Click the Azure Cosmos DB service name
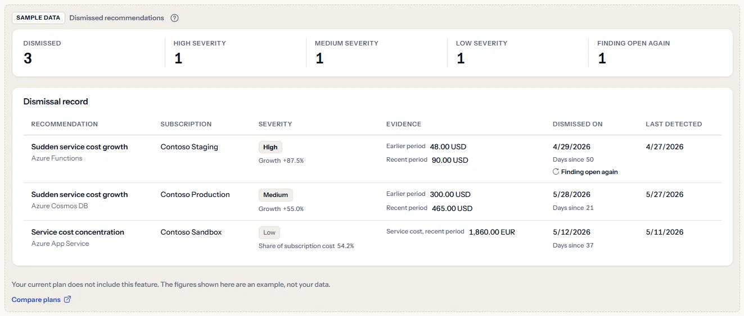This screenshot has width=744, height=316. 60,207
